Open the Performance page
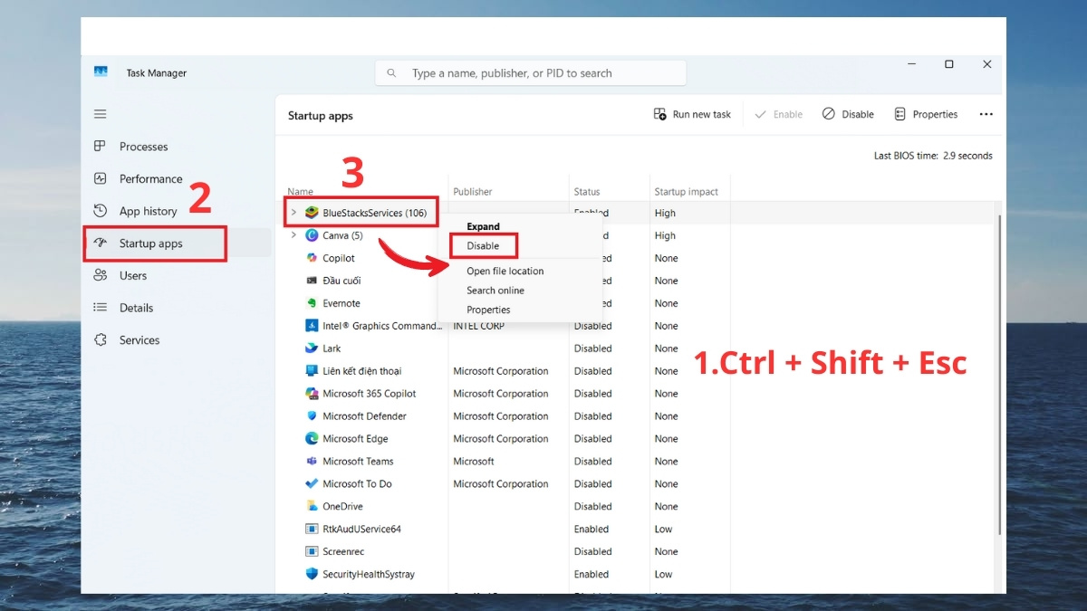 tap(150, 179)
